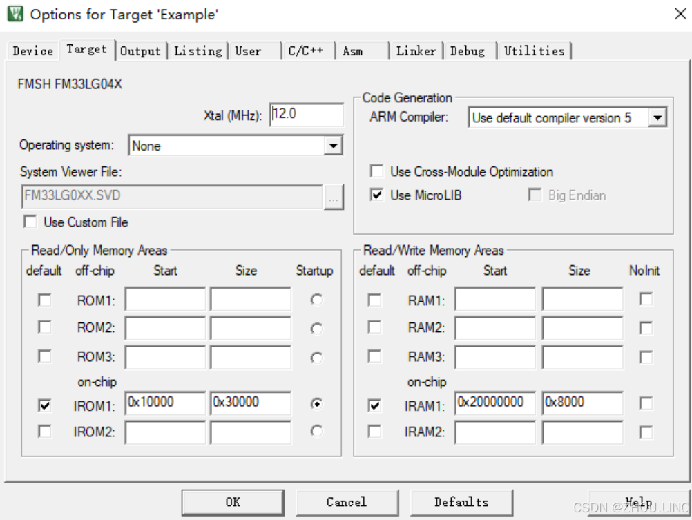Click the IRAM1 Size field with 0x8000
Viewport: 692px width, 520px height.
click(x=583, y=403)
